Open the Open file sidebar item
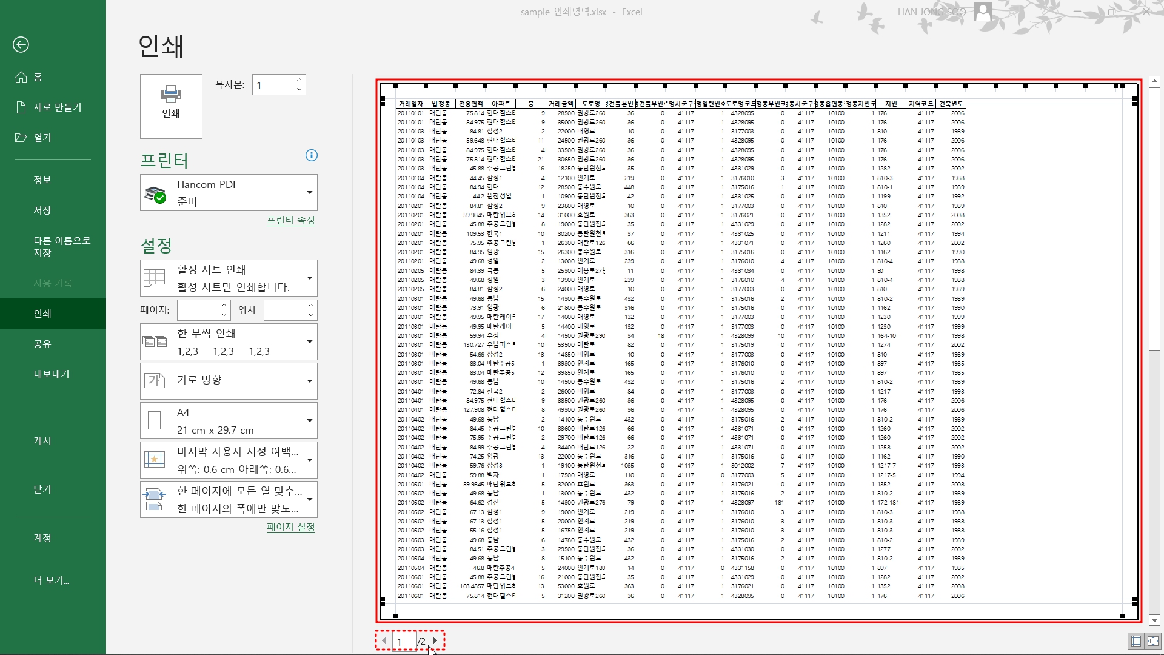The image size is (1164, 655). point(42,138)
